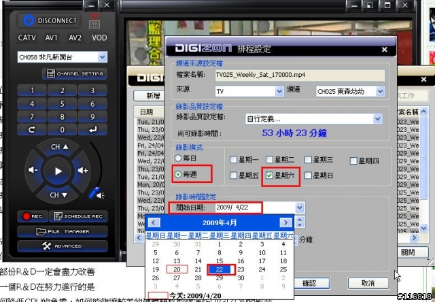Go to next month in calendar
The height and width of the screenshot is (302, 435).
coord(285,222)
